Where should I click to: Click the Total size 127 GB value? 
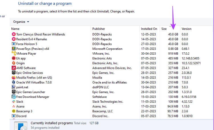click(x=94, y=123)
